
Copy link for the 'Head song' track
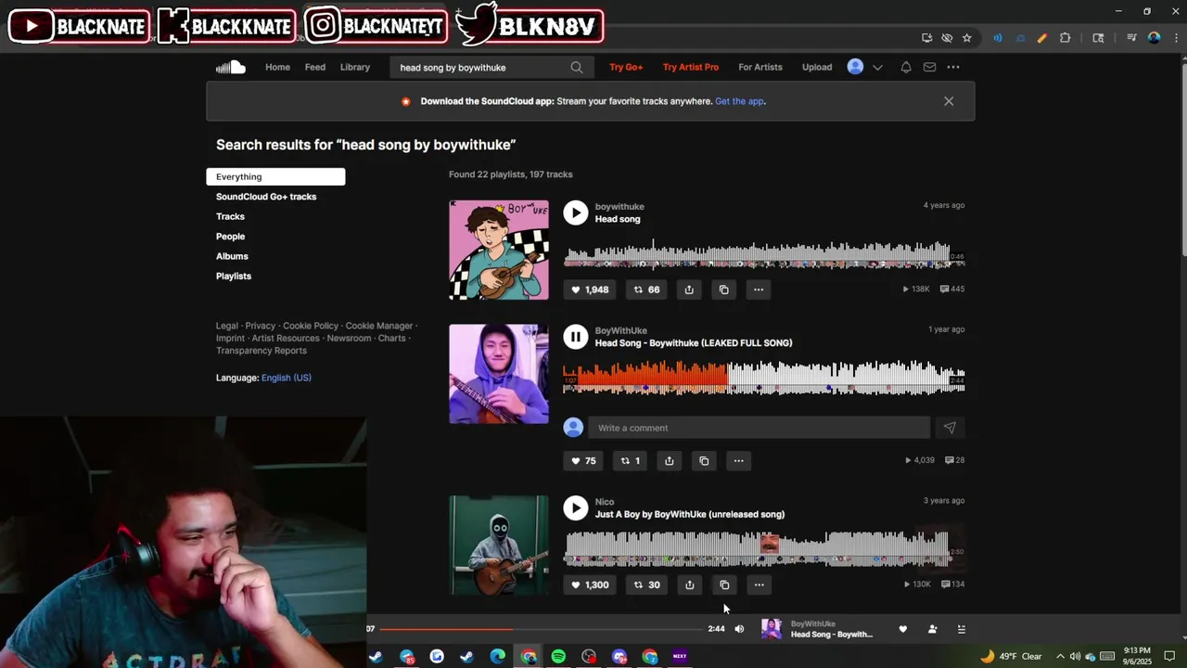[x=724, y=289]
